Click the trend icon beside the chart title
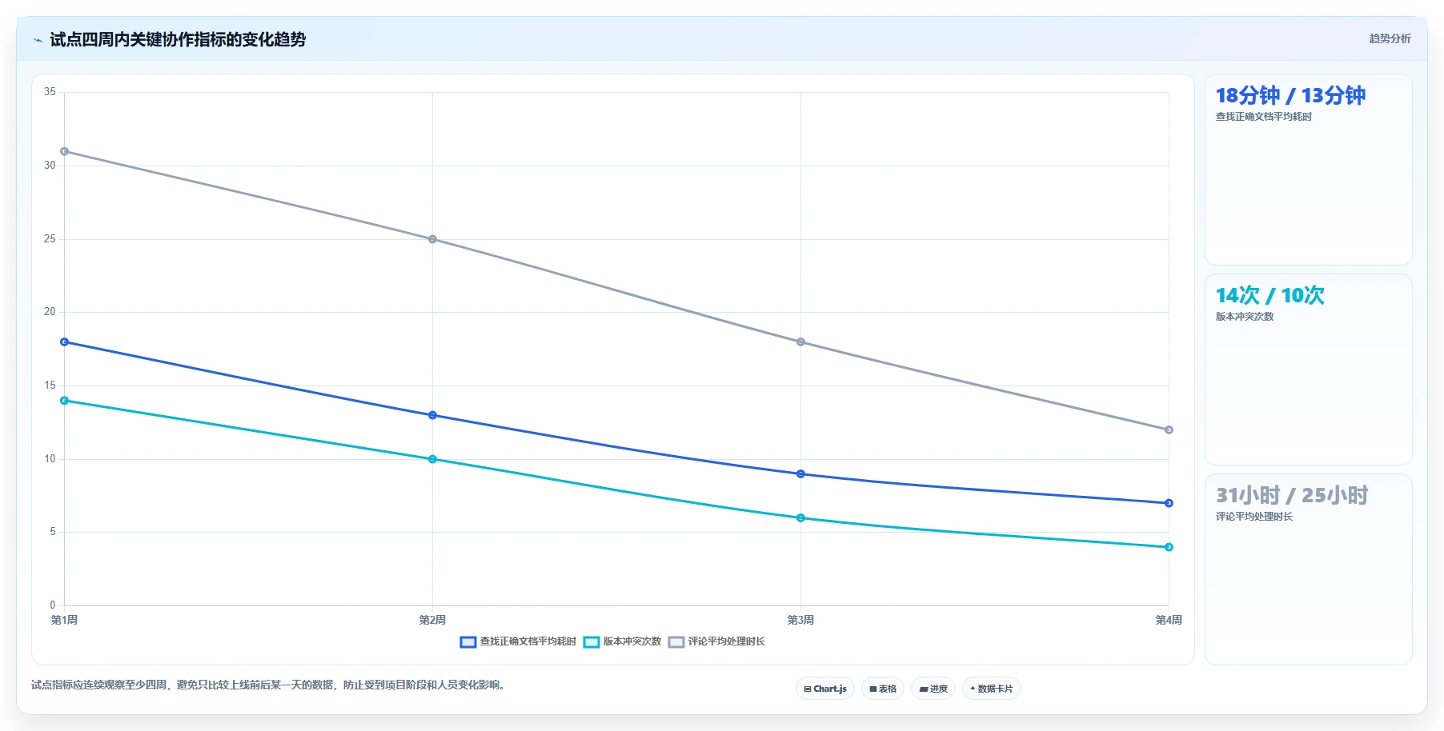Image resolution: width=1444 pixels, height=731 pixels. pos(38,40)
